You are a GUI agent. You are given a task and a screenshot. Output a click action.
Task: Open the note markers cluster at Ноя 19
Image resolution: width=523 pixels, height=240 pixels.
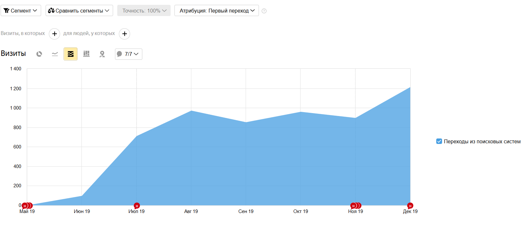(x=355, y=206)
